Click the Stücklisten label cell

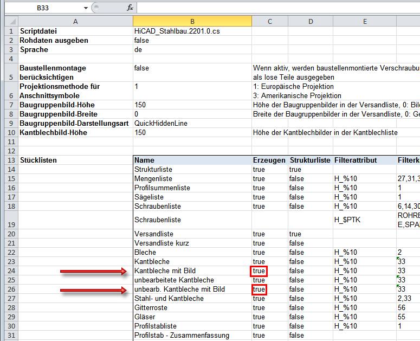tap(38, 160)
